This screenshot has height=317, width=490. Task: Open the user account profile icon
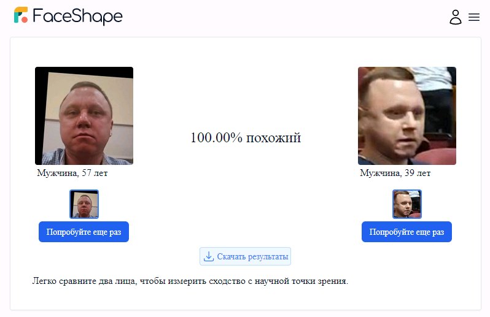[456, 17]
